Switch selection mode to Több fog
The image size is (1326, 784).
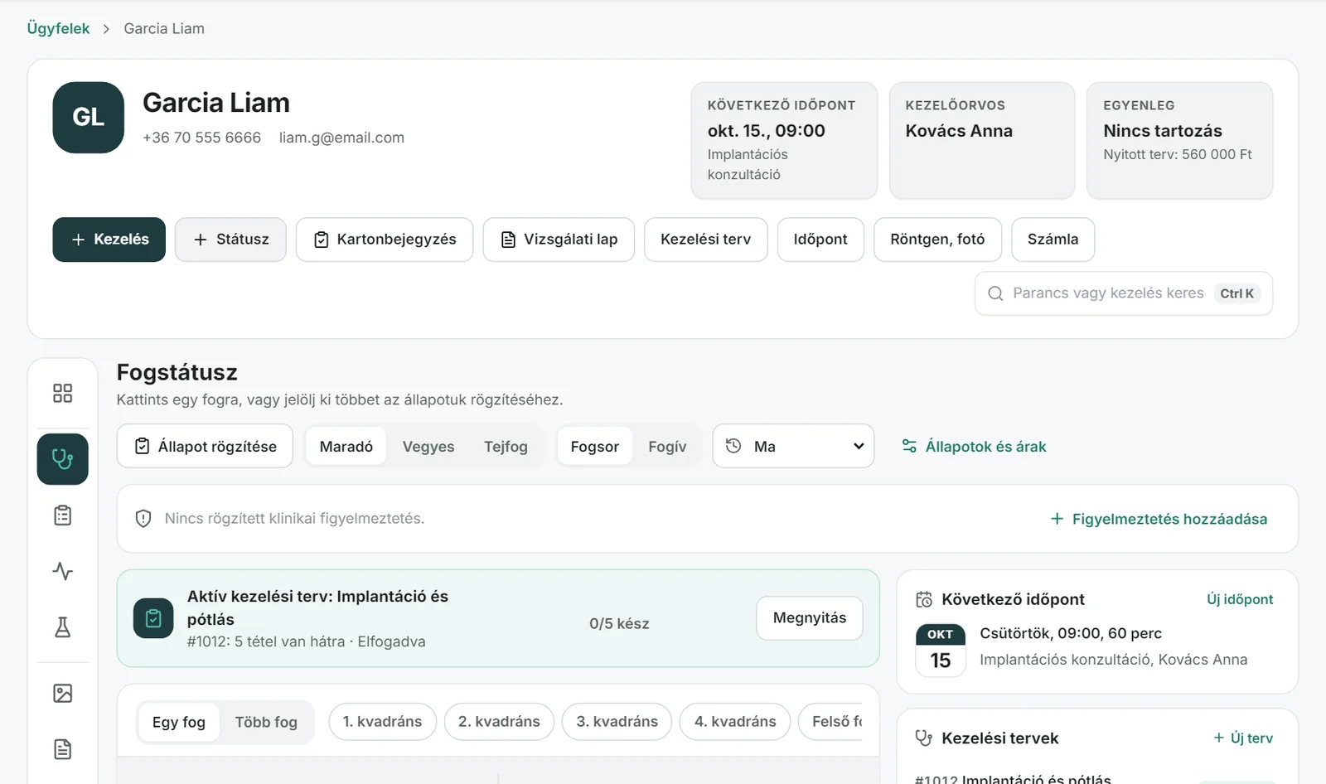coord(266,722)
